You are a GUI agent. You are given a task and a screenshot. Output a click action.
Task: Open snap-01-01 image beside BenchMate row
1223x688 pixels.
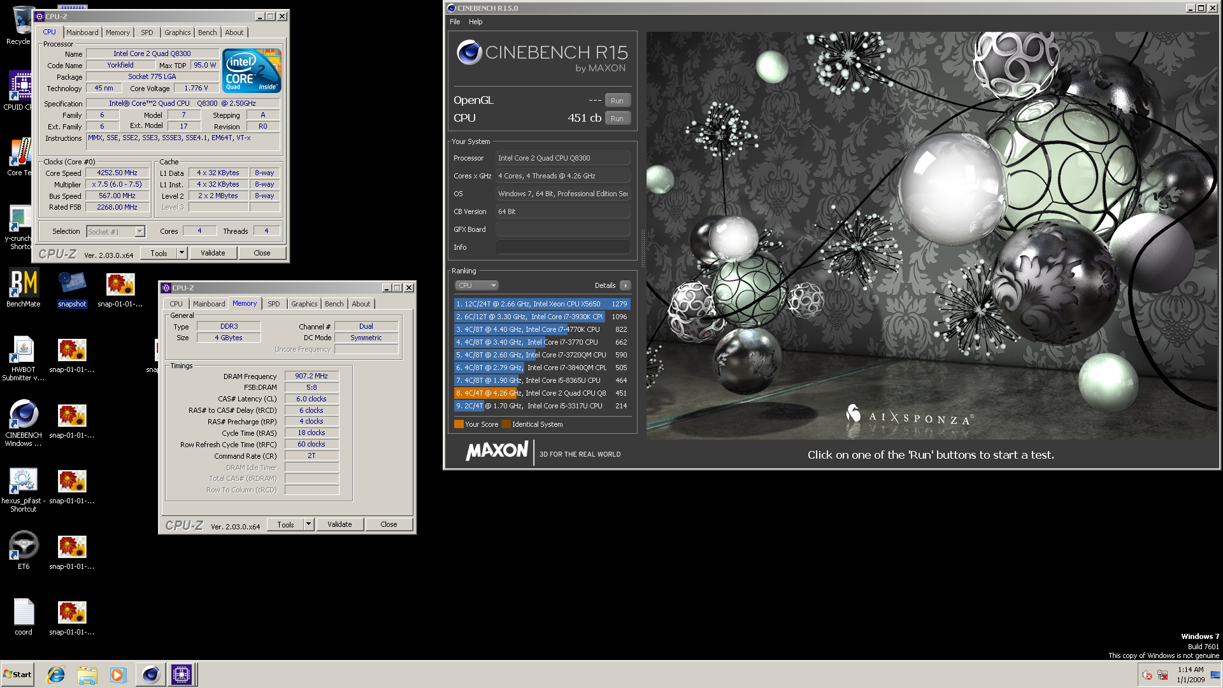[120, 289]
